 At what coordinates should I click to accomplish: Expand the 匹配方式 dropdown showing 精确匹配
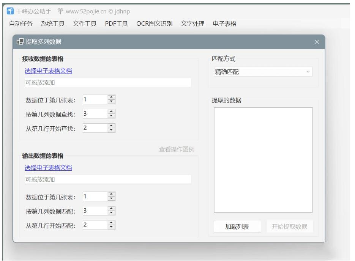click(x=262, y=72)
